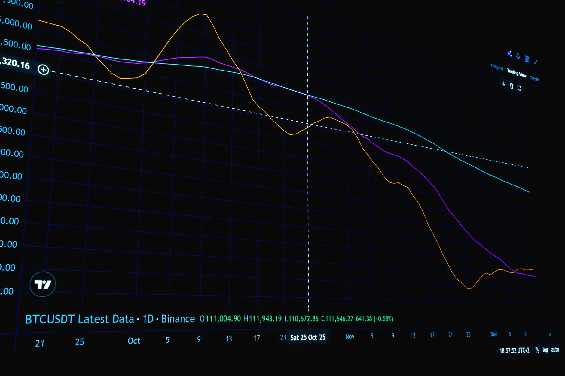Click the Sat 25 Oct '25 date label
The height and width of the screenshot is (376, 565).
[308, 338]
